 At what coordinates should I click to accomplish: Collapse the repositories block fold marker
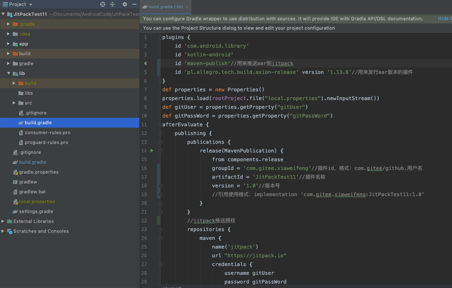[160, 229]
